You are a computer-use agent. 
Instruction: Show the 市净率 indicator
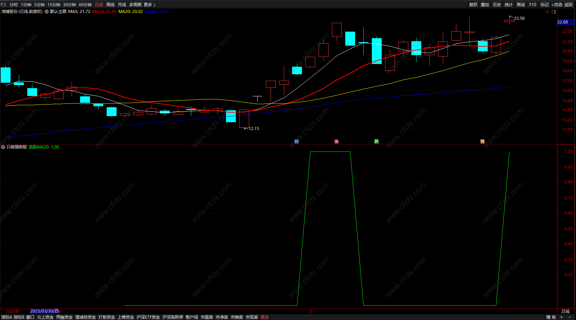point(222,317)
